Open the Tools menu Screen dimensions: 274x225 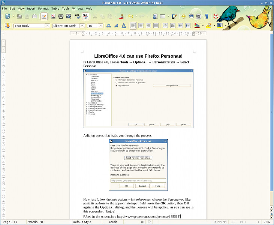[x=66, y=9]
